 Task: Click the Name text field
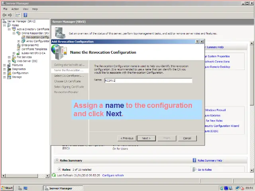(148, 80)
